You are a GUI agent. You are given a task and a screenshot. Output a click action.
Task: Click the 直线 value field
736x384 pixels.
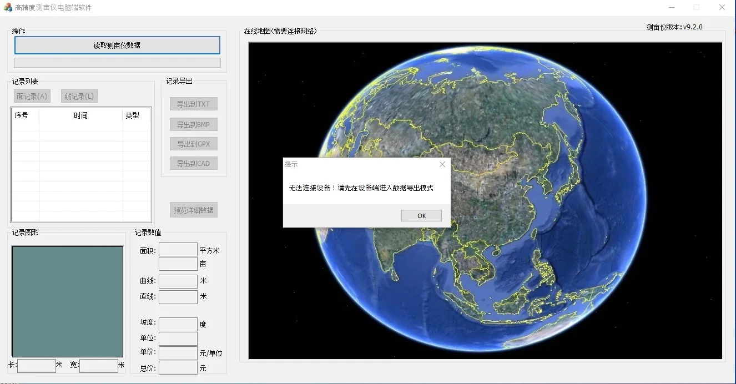178,297
